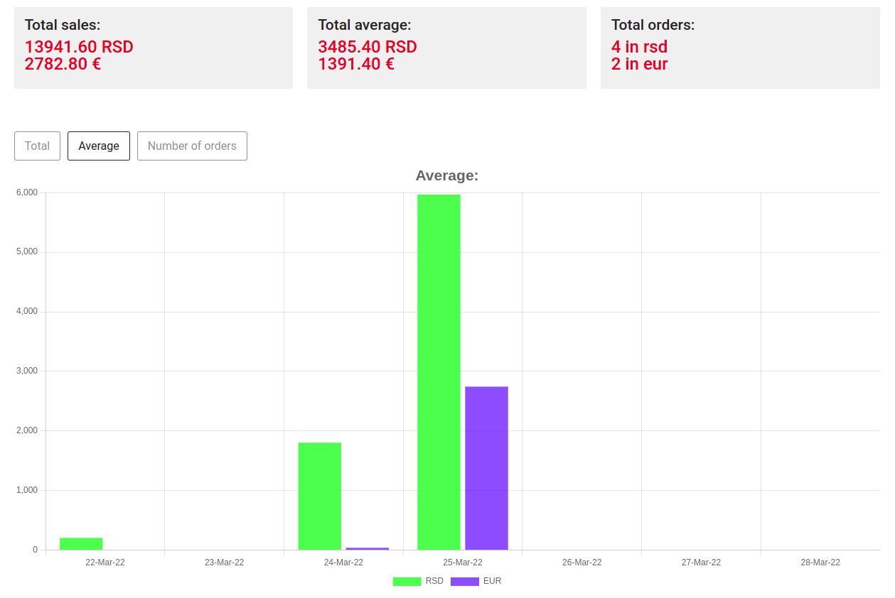
Task: Toggle the green RSD legend swatch
Action: coord(407,582)
